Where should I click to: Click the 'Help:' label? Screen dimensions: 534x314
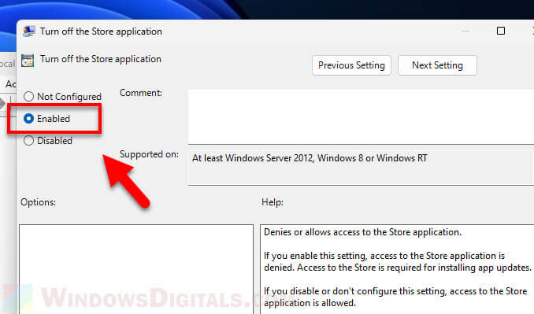click(x=273, y=202)
